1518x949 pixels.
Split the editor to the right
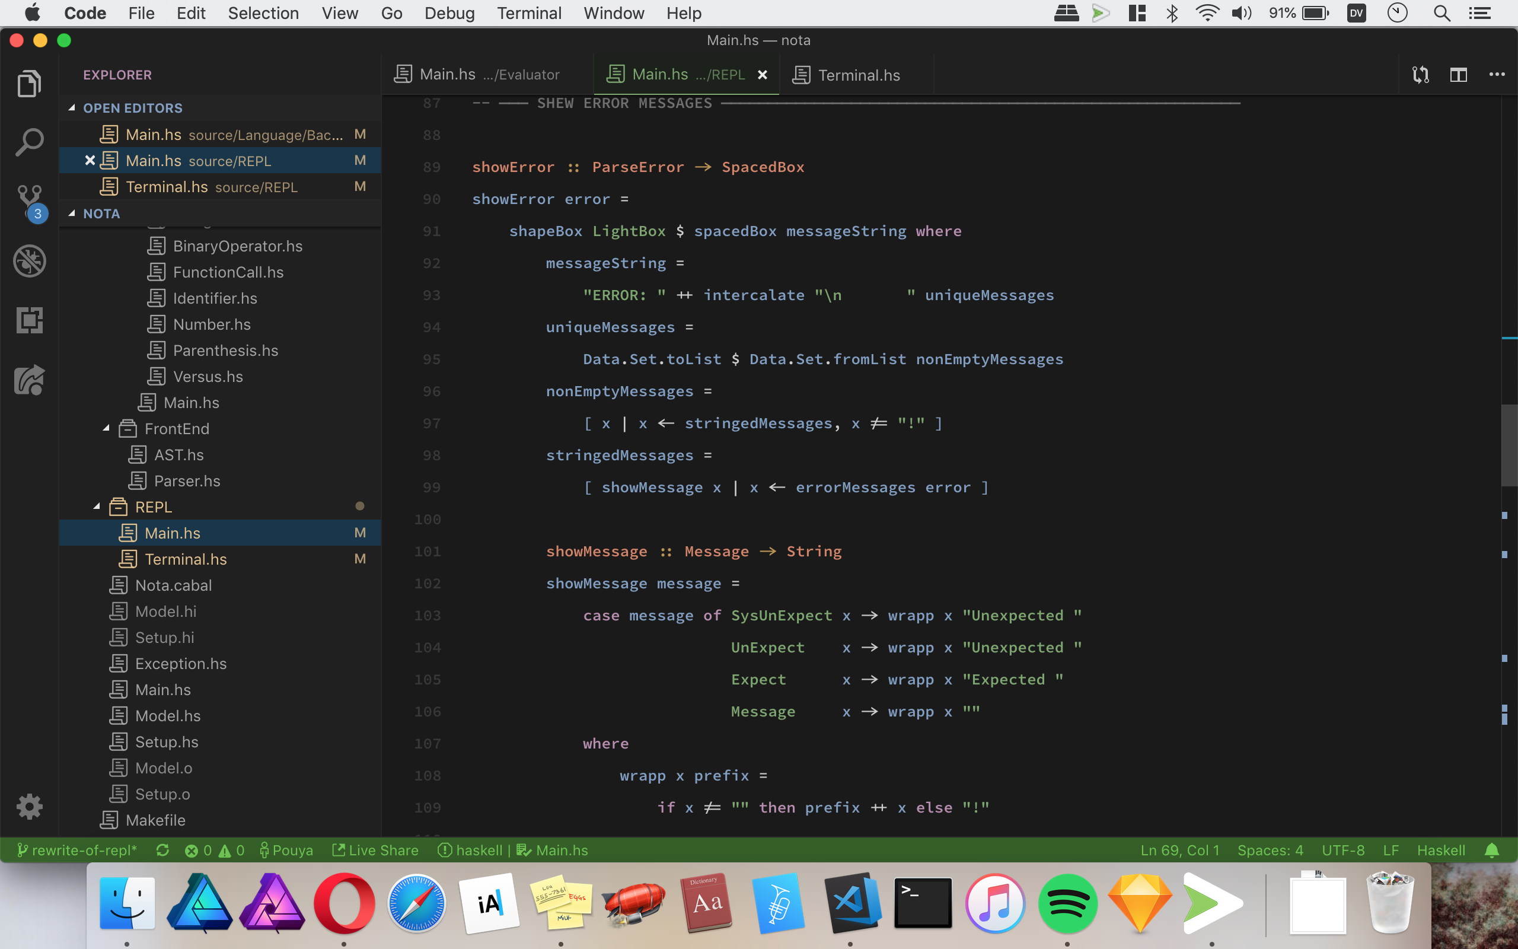point(1459,75)
